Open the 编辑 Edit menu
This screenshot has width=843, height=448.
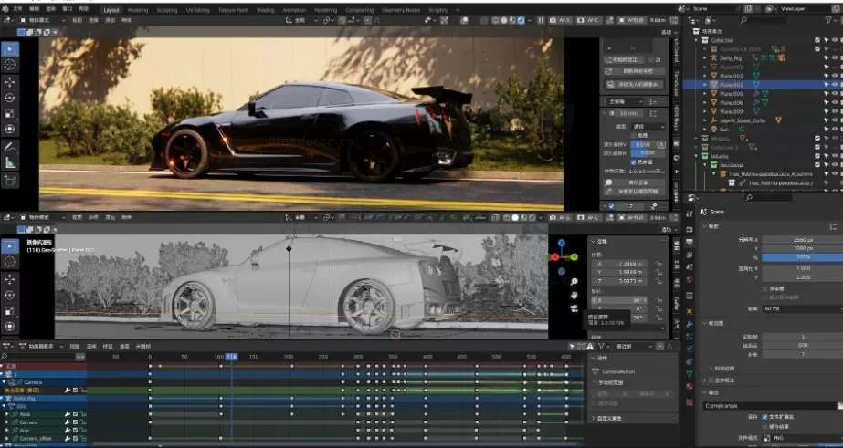click(x=34, y=9)
